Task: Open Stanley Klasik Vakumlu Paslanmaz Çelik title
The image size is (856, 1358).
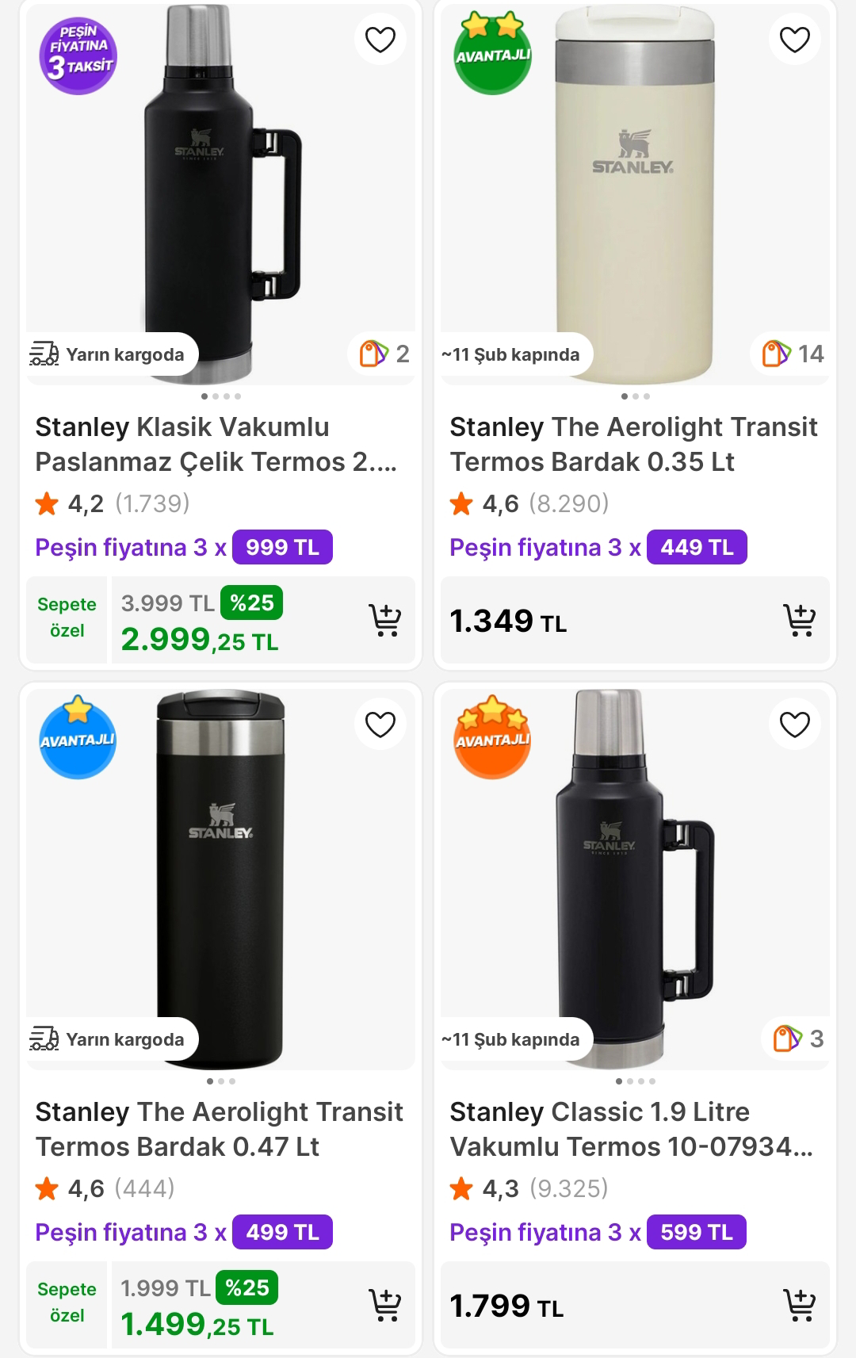Action: click(x=216, y=444)
